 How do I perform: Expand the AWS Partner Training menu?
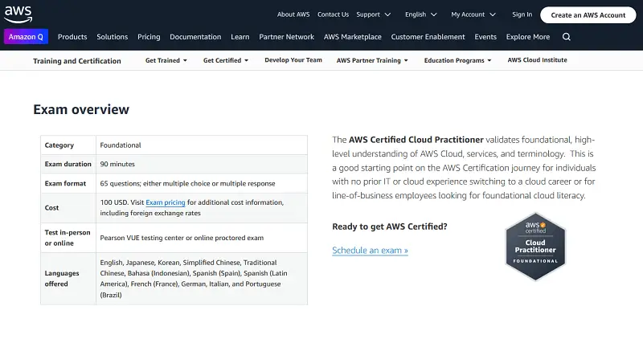pyautogui.click(x=372, y=60)
